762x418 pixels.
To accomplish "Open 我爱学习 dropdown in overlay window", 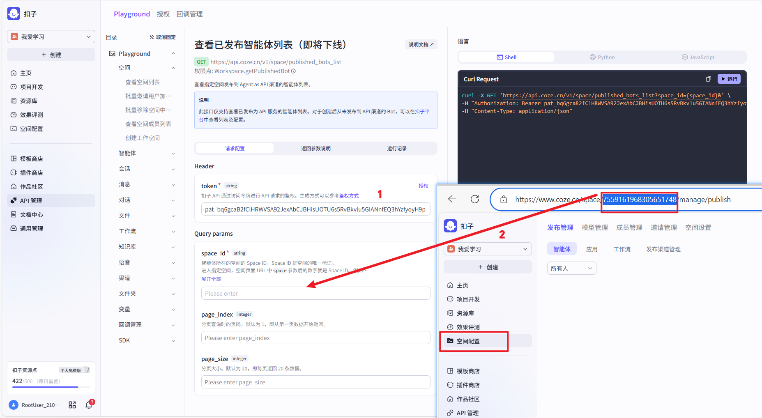I will 488,249.
